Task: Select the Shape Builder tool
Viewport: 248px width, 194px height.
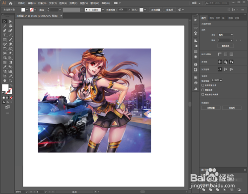Action: tap(4, 58)
